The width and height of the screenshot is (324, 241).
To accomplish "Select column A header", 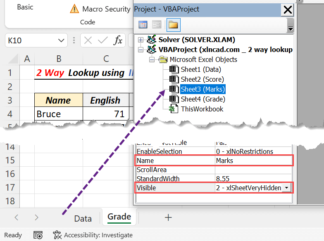I will 27,59.
